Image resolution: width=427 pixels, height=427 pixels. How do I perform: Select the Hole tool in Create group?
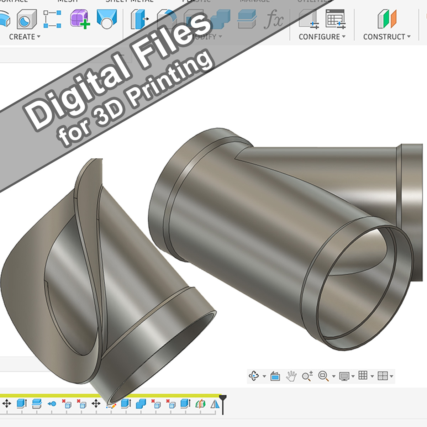(27, 19)
